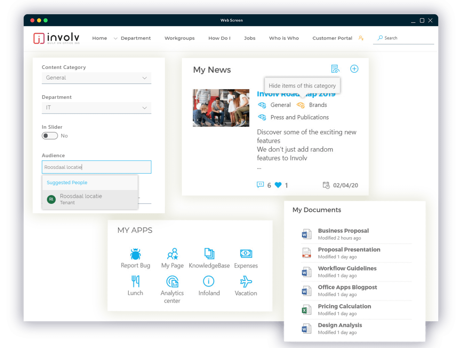Select Roosdaal locatie from suggested people
The image size is (464, 348).
point(81,199)
